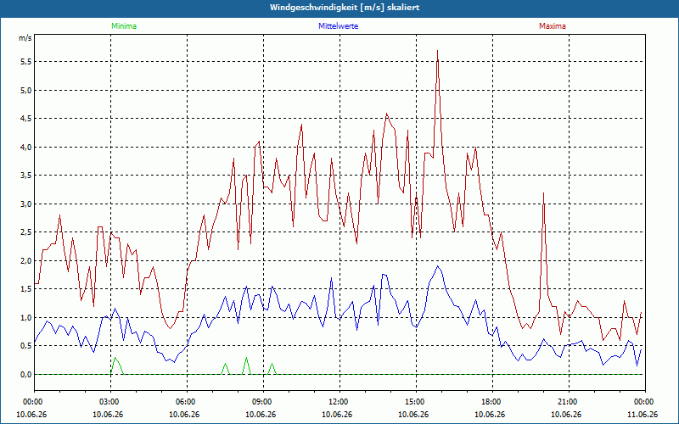Screen dimensions: 679x424
Task: Click the red Maxima spike near 20:00
Action: [x=543, y=194]
